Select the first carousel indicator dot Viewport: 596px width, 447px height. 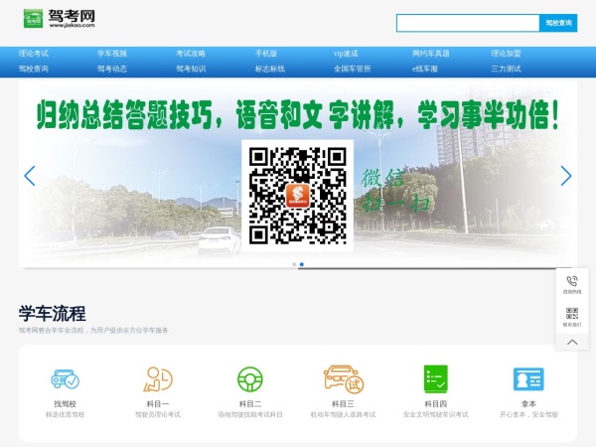294,264
